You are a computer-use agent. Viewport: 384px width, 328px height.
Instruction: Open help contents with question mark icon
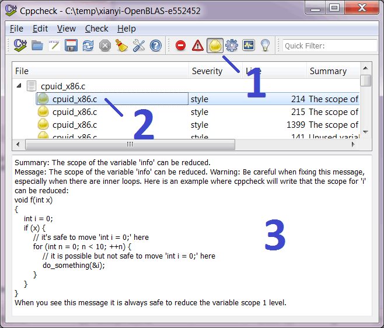point(156,46)
